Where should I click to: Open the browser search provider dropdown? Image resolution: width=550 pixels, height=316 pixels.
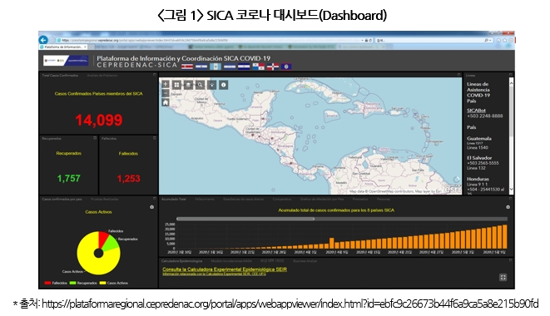490,41
